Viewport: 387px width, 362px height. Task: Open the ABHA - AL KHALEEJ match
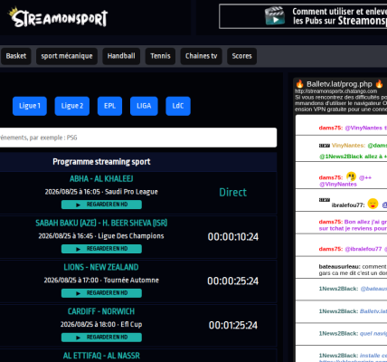pos(101,179)
